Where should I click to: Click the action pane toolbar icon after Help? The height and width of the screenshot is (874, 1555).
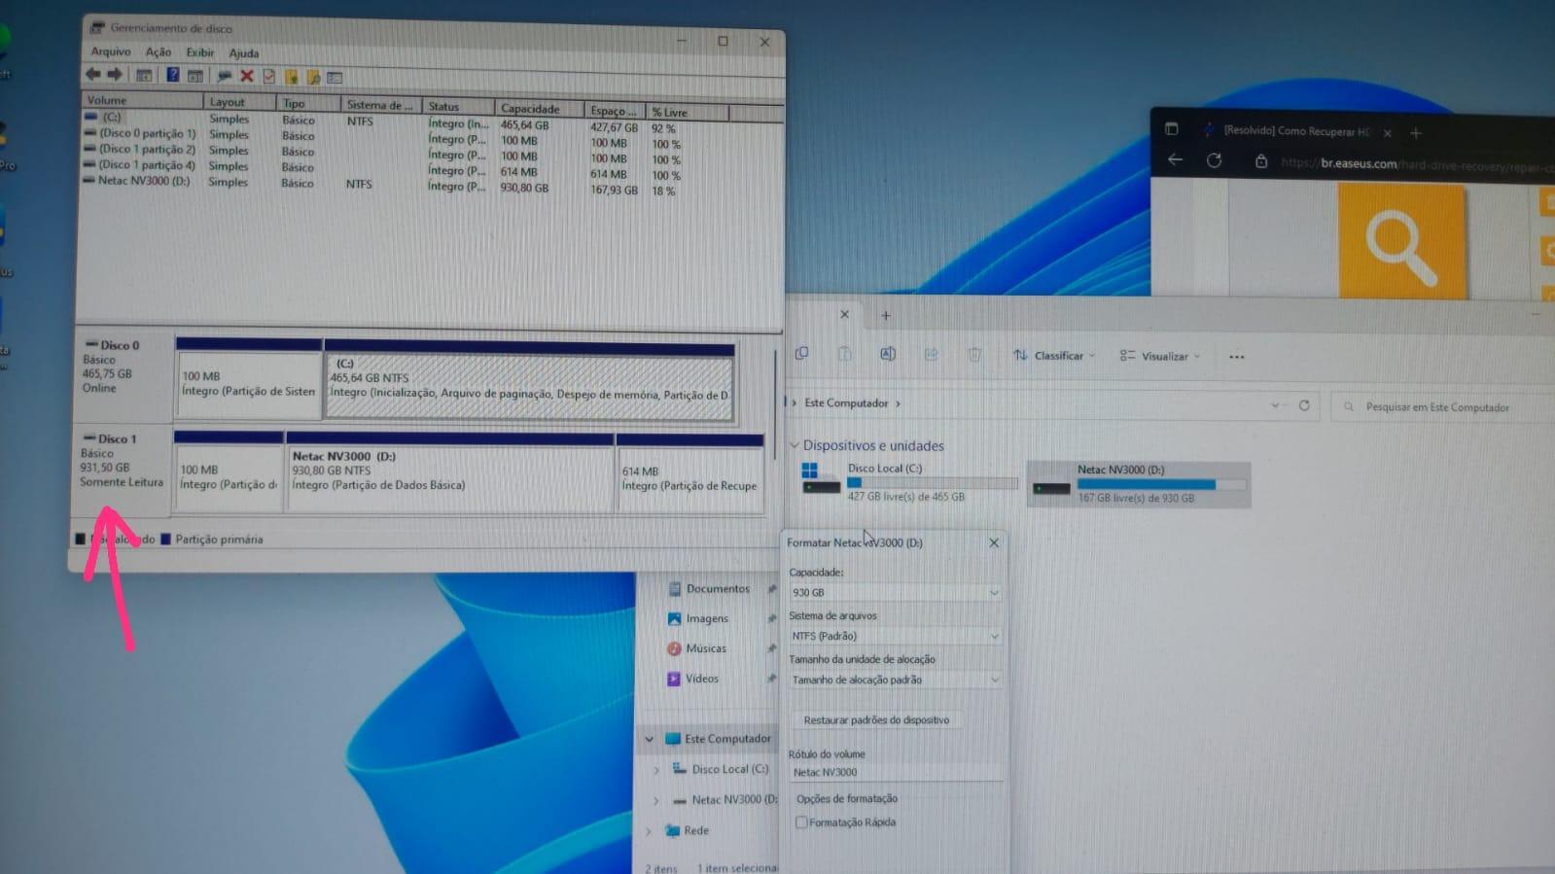pos(195,76)
